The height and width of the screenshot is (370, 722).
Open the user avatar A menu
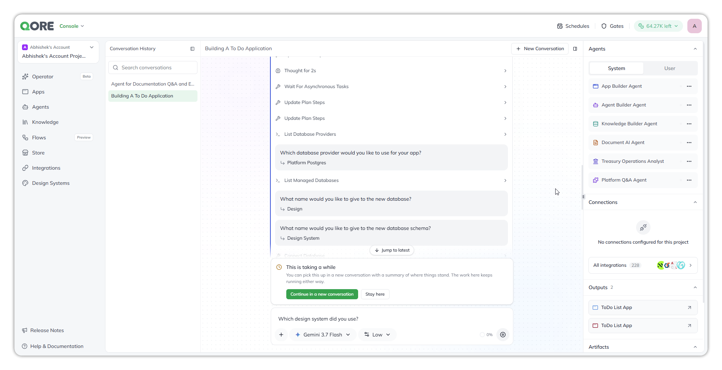coord(694,26)
